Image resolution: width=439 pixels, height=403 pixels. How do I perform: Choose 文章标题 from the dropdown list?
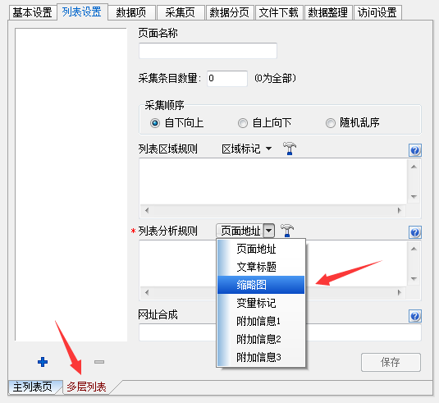point(261,267)
